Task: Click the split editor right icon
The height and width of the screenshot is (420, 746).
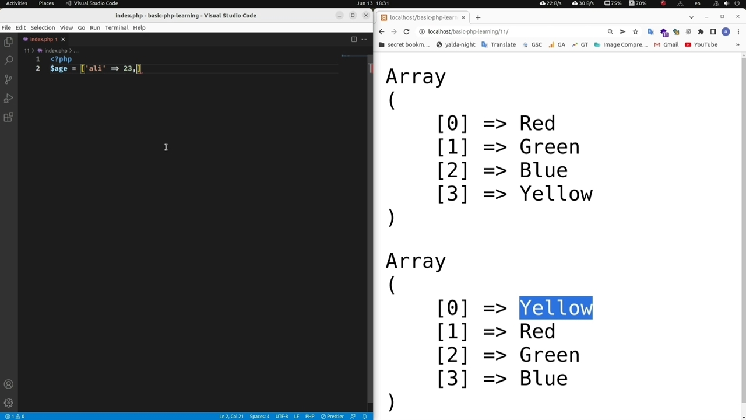Action: (354, 39)
